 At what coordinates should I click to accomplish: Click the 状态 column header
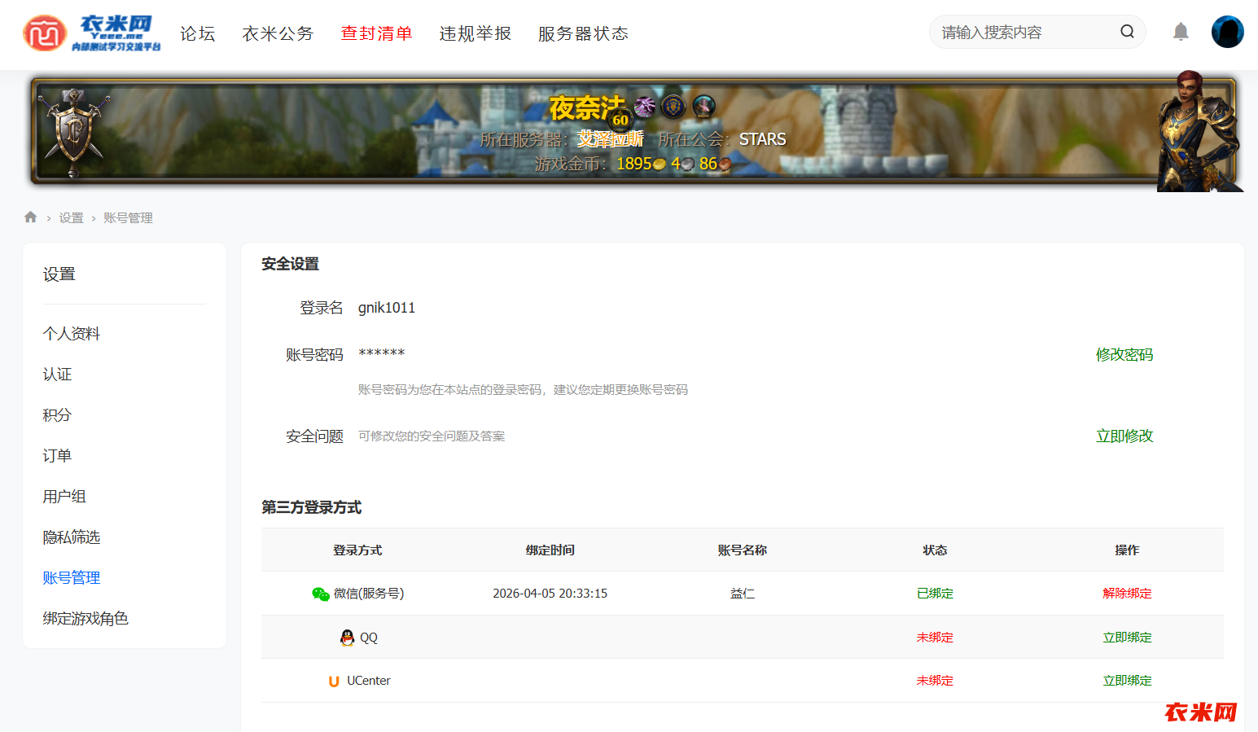click(935, 550)
